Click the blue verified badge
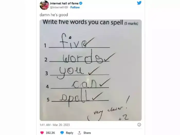Screen dimensions: 180x135 [81, 3]
